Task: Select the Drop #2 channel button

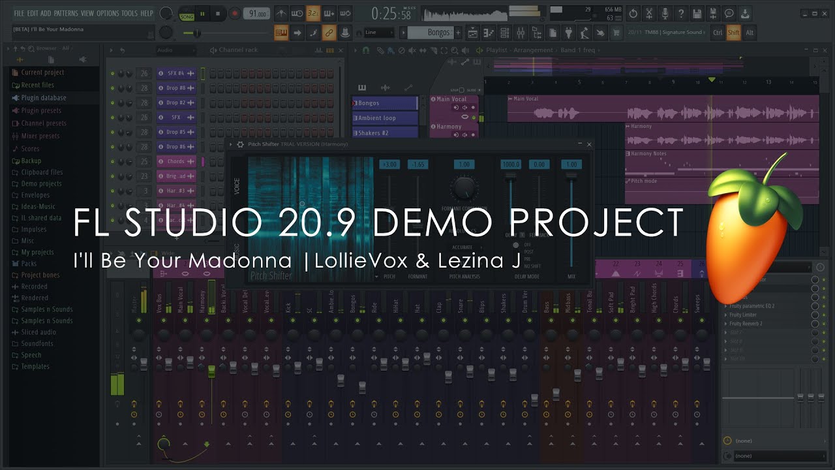Action: [x=176, y=103]
